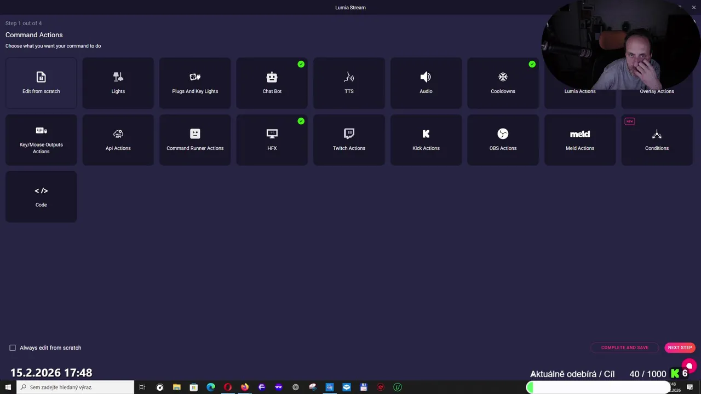Image resolution: width=701 pixels, height=394 pixels.
Task: Open the pink chat bubble widget
Action: (689, 366)
